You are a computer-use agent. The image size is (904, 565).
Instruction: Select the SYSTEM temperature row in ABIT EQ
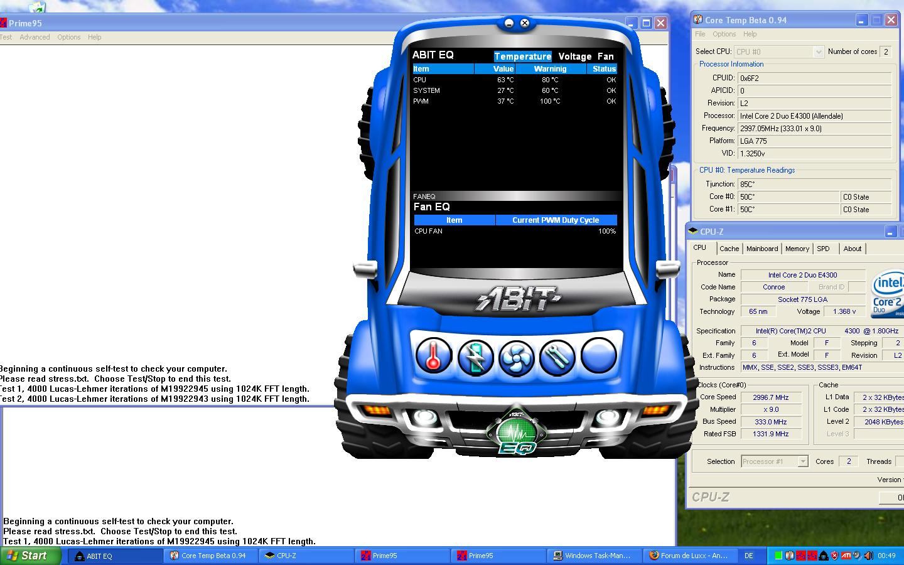tap(515, 90)
